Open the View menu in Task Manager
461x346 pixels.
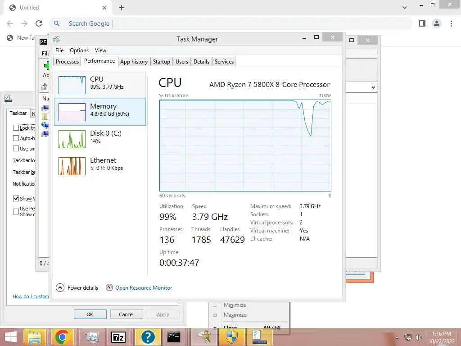coord(100,50)
